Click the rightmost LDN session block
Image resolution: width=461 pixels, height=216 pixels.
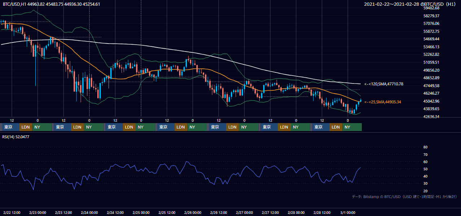pyautogui.click(x=336, y=127)
